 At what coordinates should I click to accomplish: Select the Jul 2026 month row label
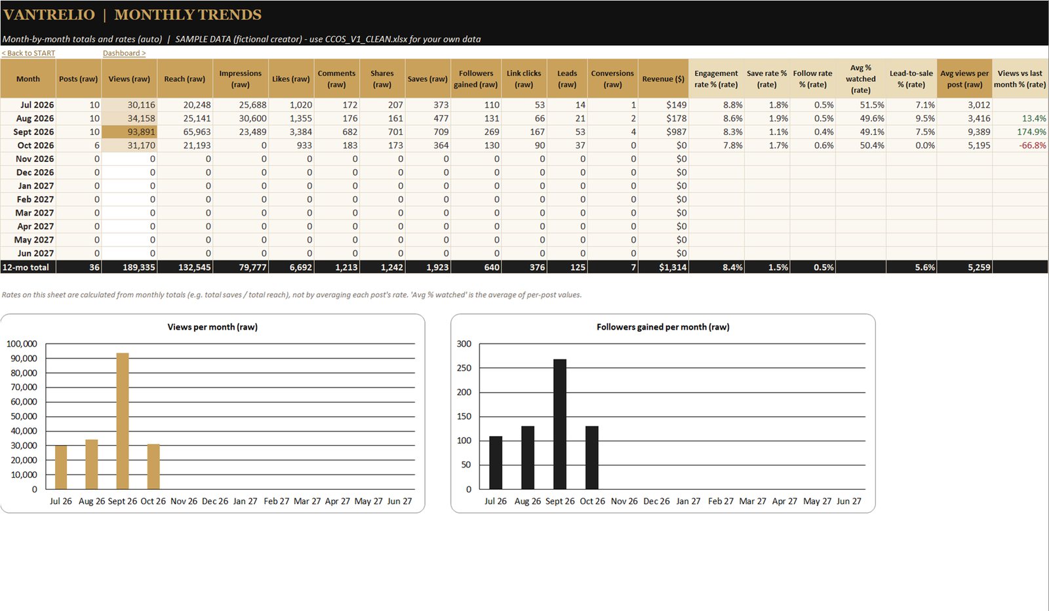[x=28, y=105]
